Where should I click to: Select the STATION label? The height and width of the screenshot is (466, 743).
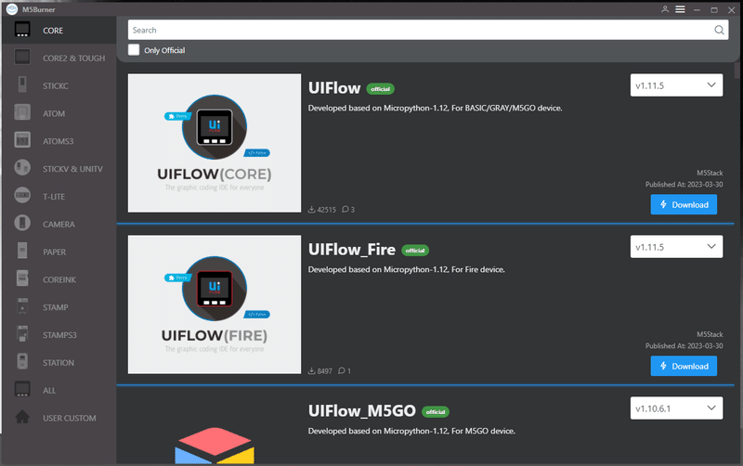click(59, 363)
